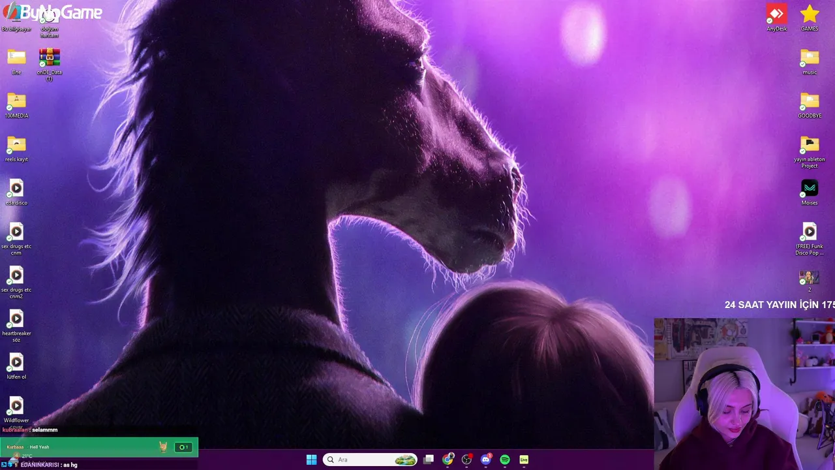Open the doğum haritam desktop file
835x470 pixels.
(x=49, y=23)
